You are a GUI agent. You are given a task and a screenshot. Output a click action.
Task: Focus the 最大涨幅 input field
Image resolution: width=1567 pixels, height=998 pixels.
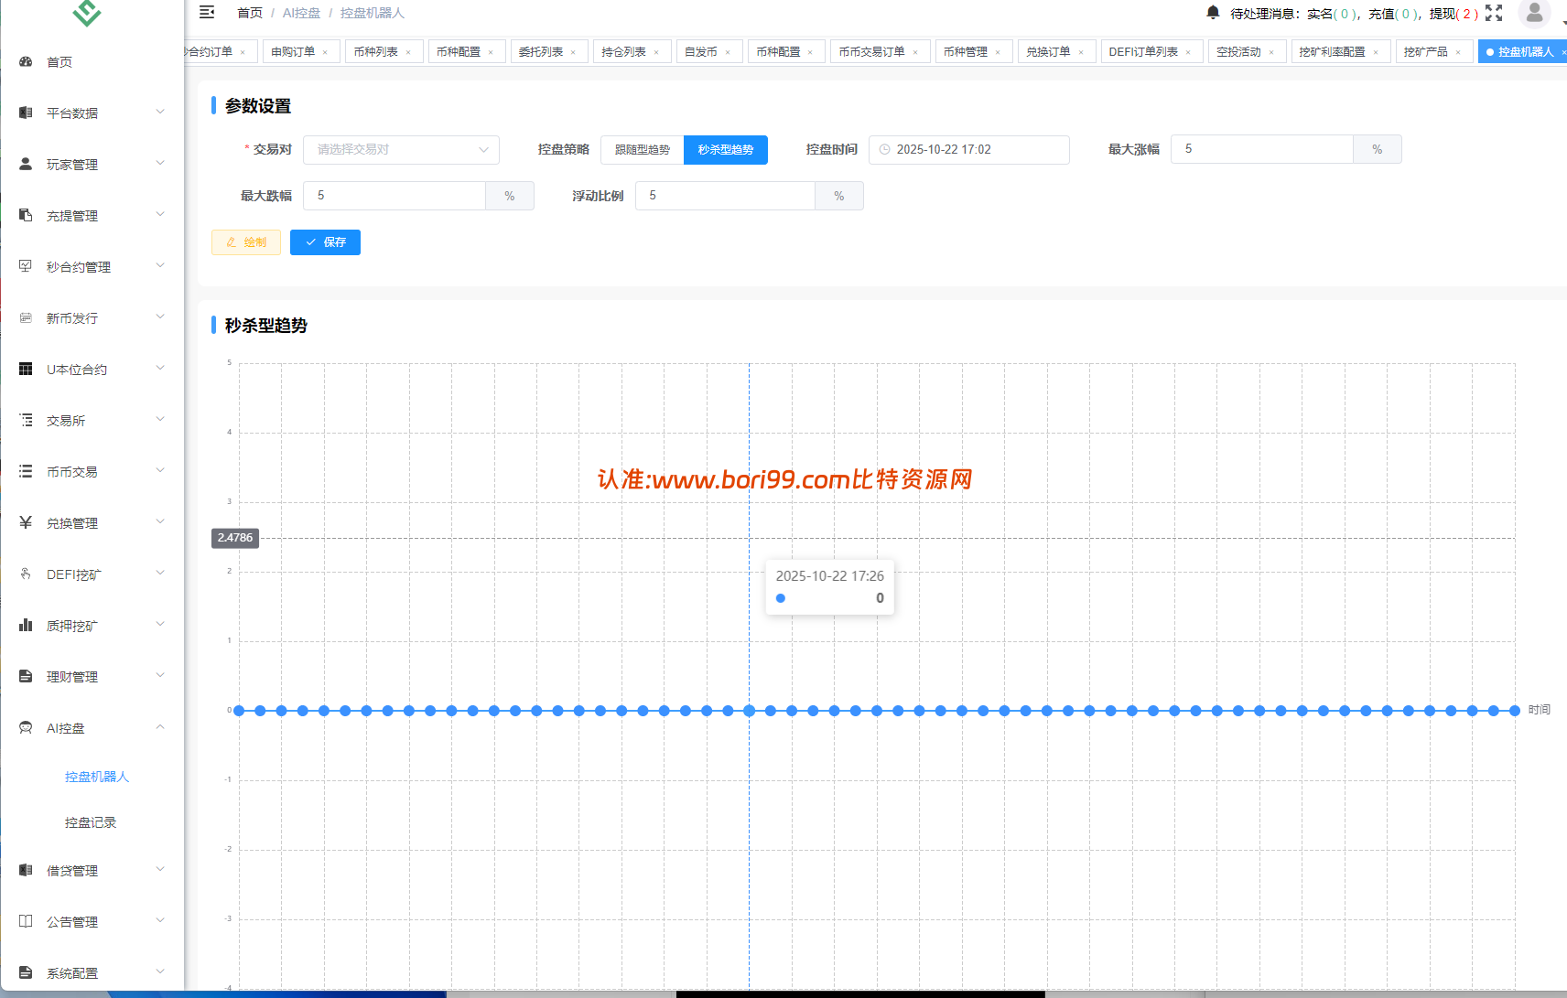tap(1262, 149)
